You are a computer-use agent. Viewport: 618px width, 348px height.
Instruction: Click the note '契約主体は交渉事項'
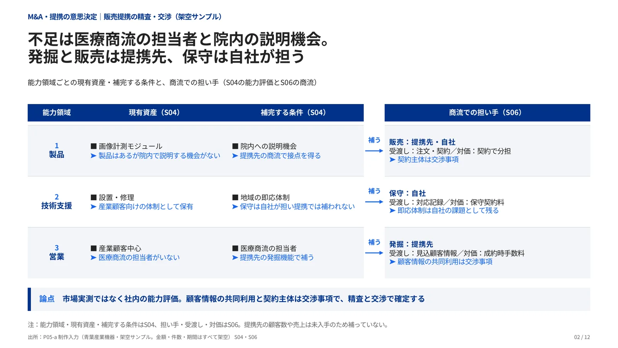[x=424, y=159]
